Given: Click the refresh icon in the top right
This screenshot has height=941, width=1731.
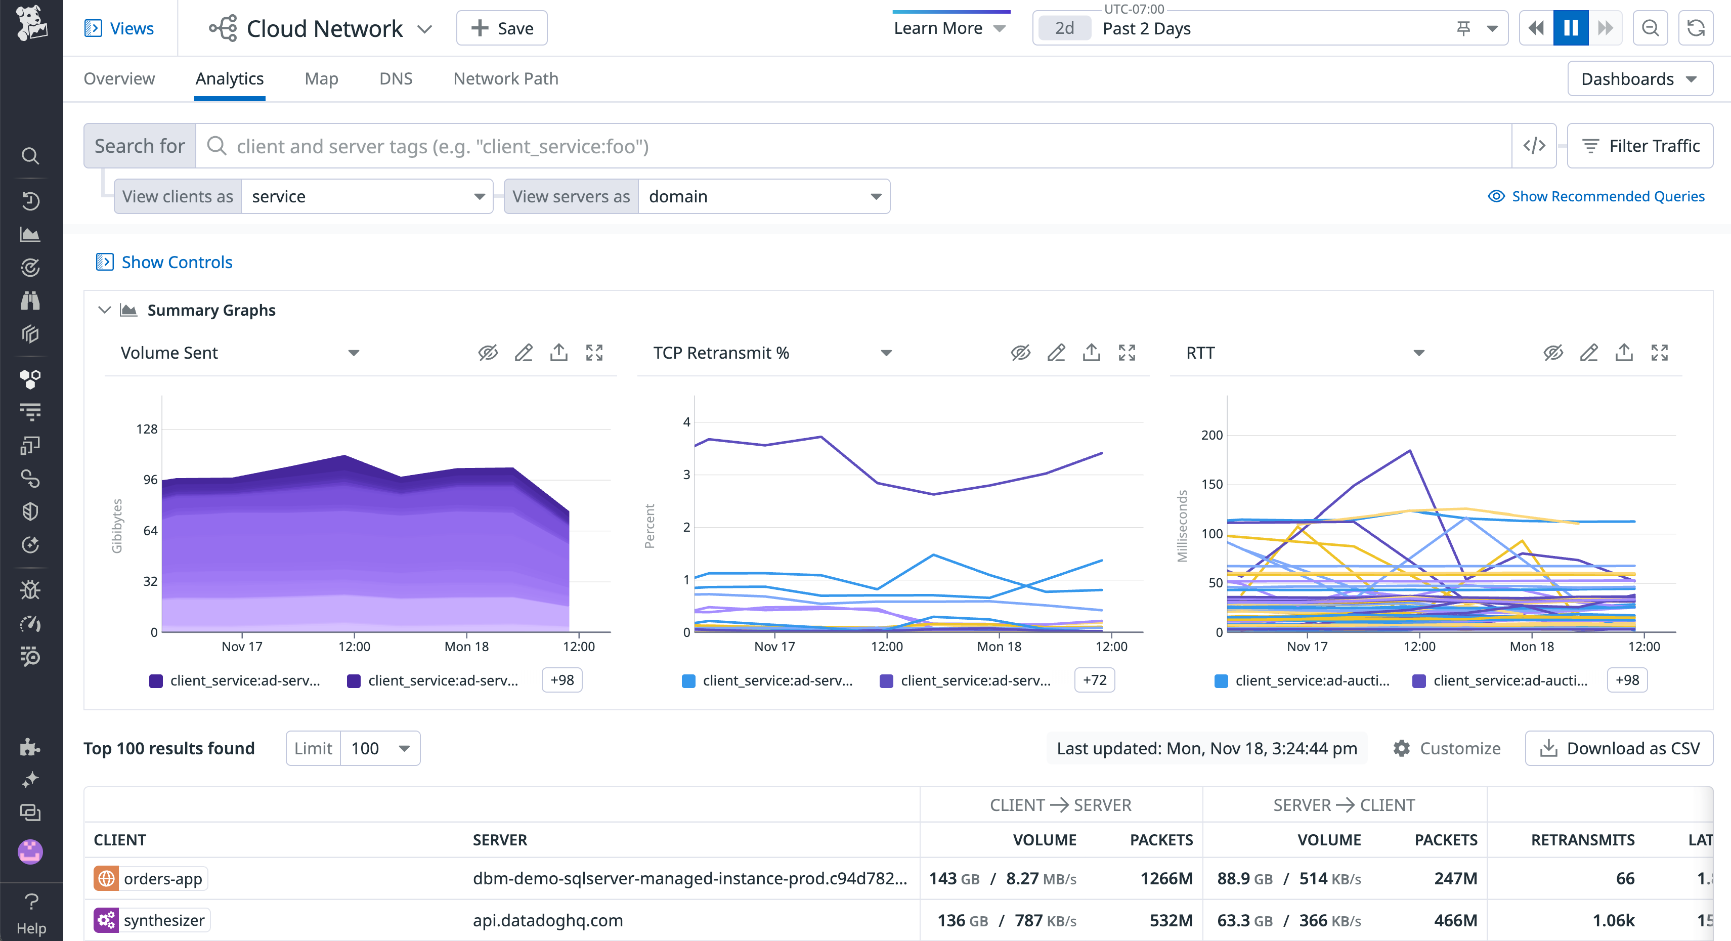Looking at the screenshot, I should [x=1696, y=27].
